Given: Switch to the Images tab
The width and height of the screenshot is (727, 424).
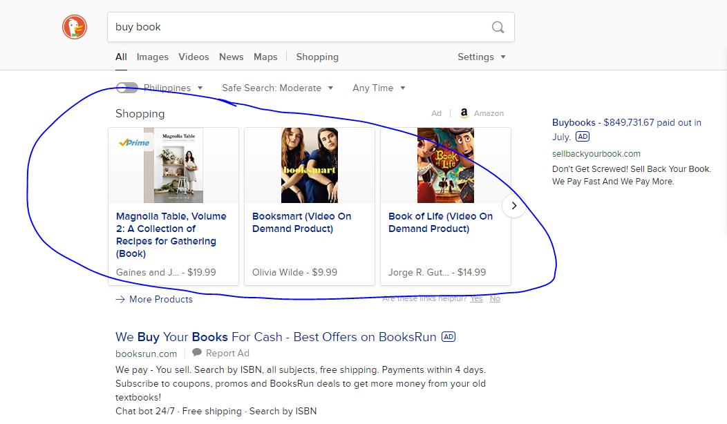Looking at the screenshot, I should pyautogui.click(x=153, y=57).
